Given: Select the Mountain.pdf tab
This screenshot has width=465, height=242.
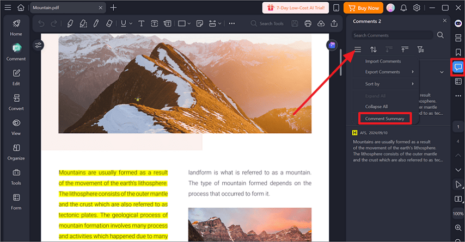Looking at the screenshot, I should click(x=68, y=8).
